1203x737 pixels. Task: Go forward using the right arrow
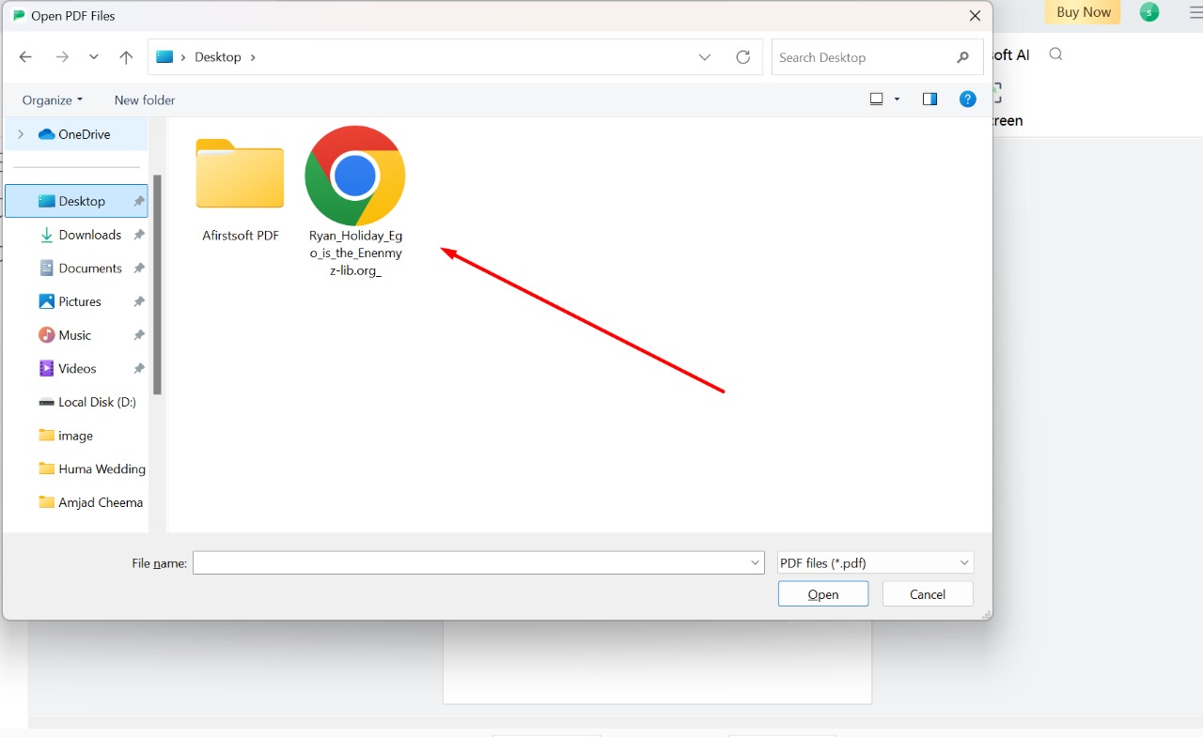pyautogui.click(x=62, y=57)
